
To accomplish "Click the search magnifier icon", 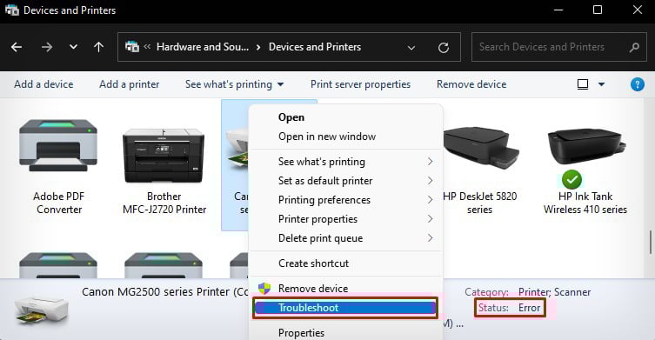I will 634,47.
